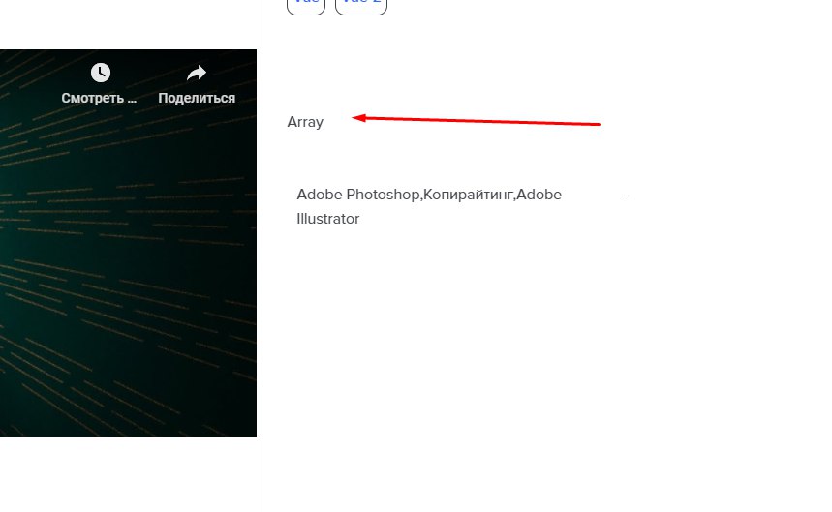Click the word "Photoshop" in the skills list
832x512 pixels.
[383, 195]
